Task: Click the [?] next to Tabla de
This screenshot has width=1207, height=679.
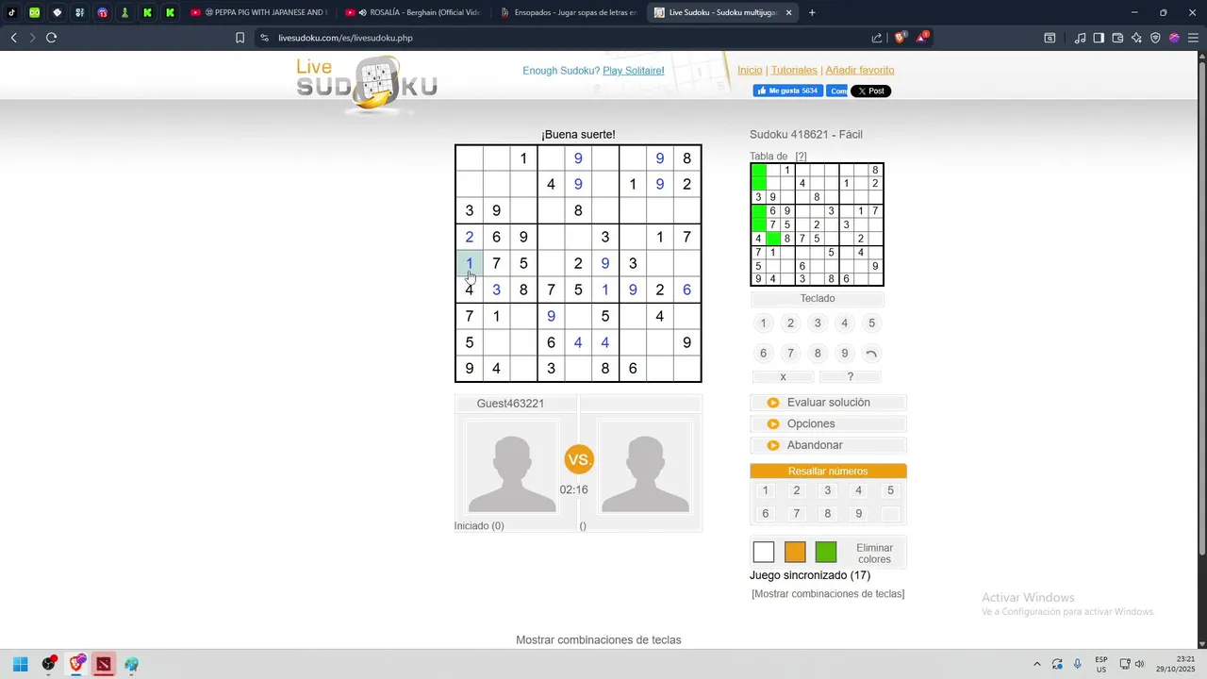Action: 801,157
